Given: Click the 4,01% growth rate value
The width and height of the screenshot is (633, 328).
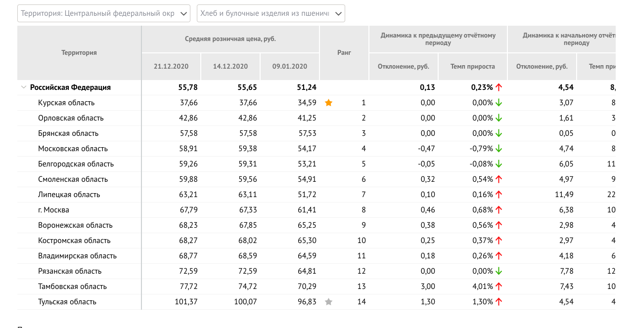Looking at the screenshot, I should [482, 287].
